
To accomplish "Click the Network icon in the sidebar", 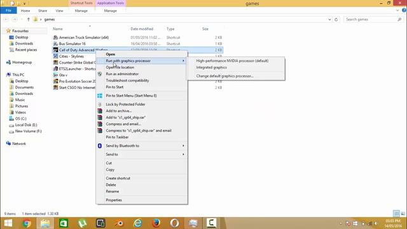I will (8, 144).
